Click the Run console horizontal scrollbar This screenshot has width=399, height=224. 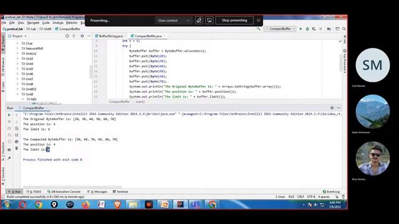pos(72,187)
